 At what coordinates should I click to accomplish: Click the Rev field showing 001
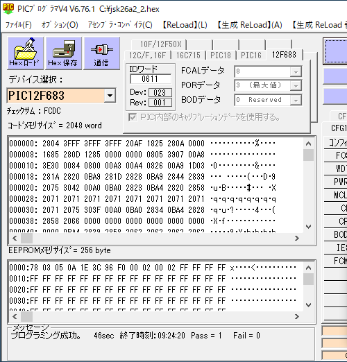click(x=160, y=103)
